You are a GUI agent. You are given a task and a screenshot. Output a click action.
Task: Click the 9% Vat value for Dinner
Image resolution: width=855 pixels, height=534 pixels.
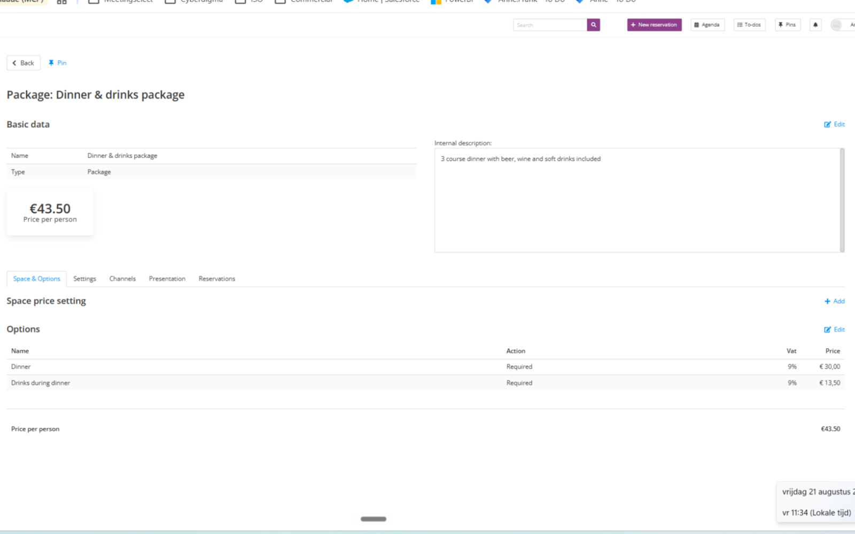(792, 367)
